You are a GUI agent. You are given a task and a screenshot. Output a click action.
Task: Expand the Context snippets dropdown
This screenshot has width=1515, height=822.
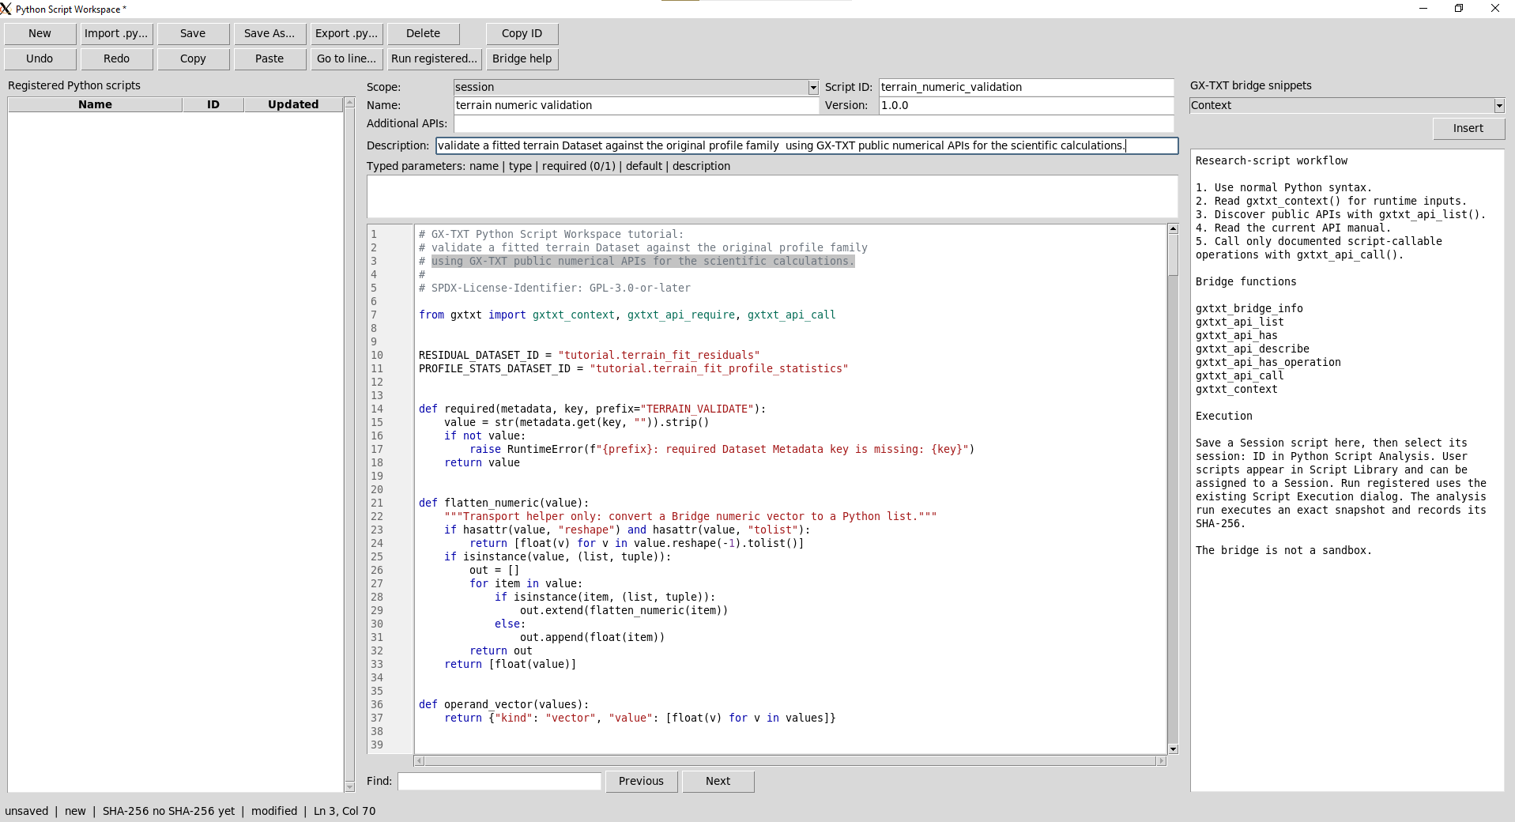[x=1499, y=105]
